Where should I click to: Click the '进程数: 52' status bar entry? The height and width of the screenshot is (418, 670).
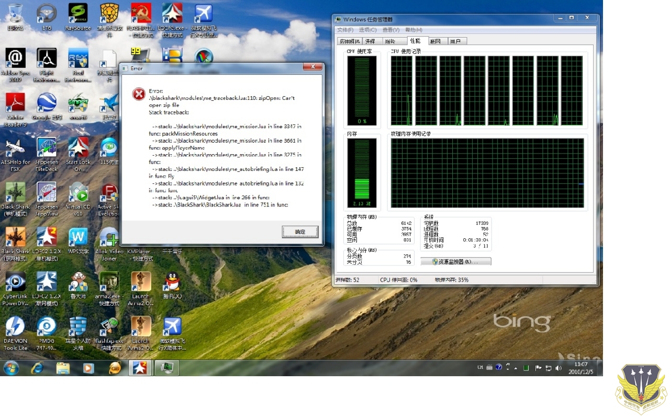(x=347, y=280)
